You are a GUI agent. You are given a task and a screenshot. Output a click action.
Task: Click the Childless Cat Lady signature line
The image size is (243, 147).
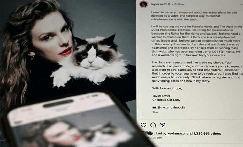coord(166,100)
